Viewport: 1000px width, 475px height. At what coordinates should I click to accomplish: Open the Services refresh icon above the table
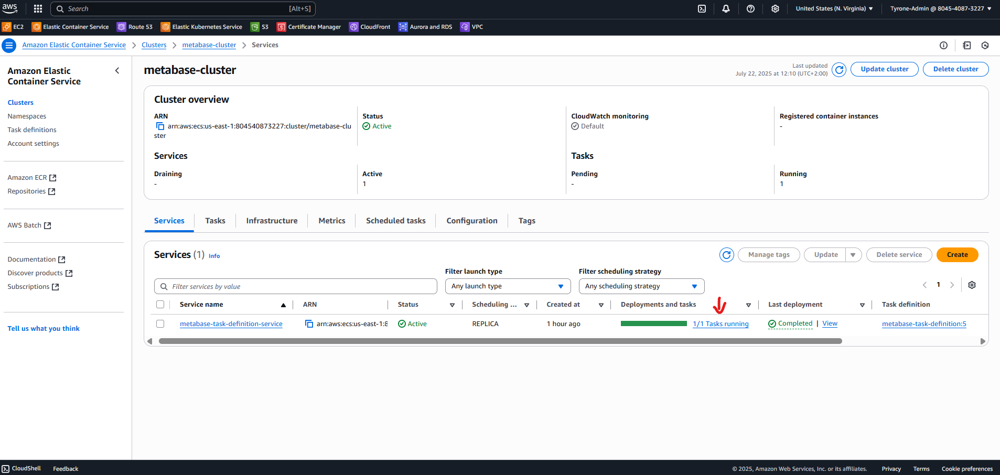pos(726,254)
